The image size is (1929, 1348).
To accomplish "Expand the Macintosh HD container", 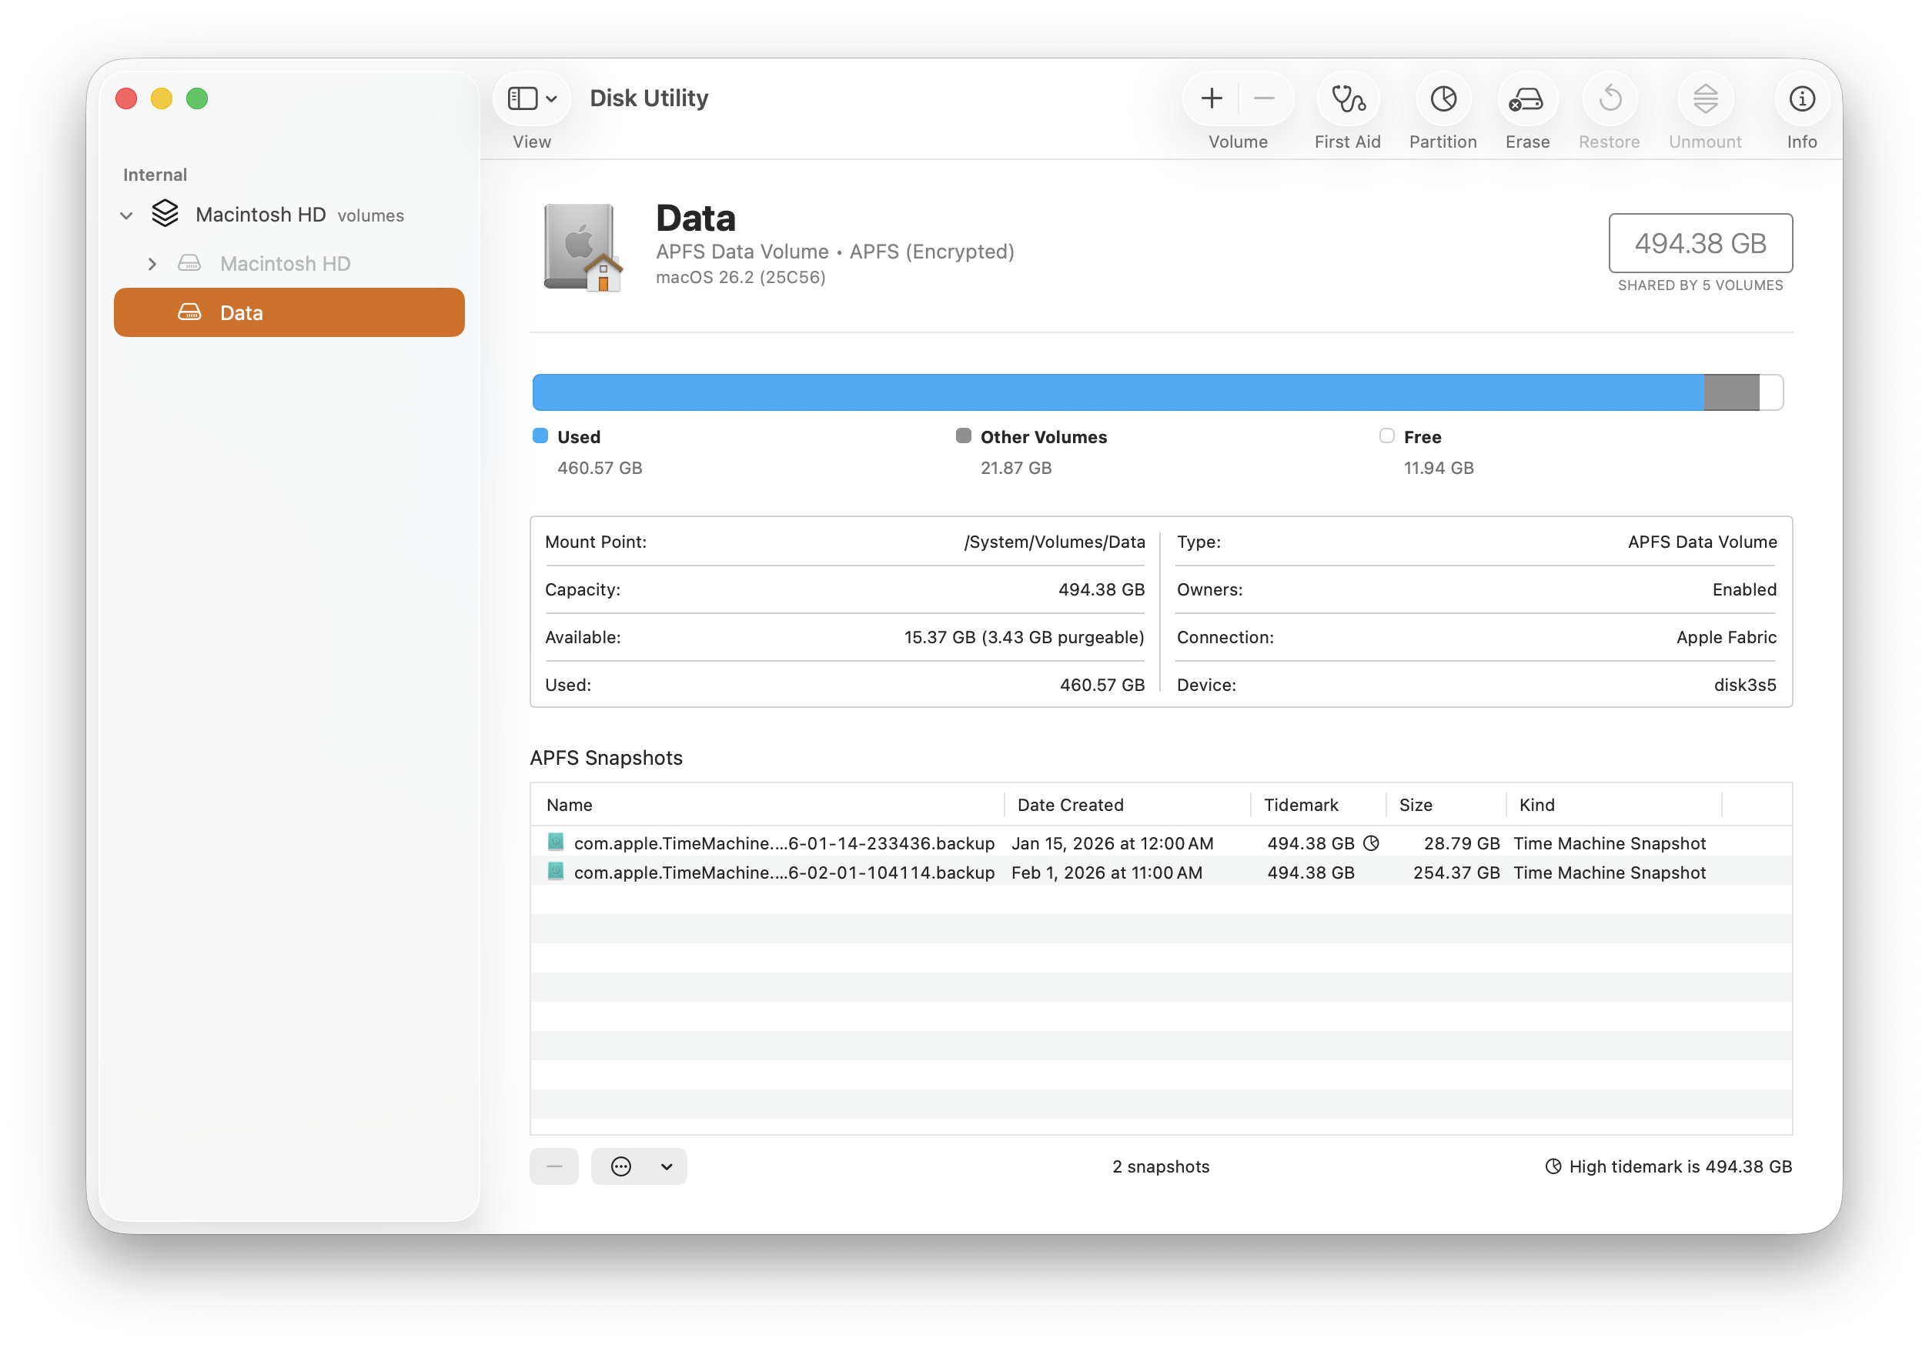I will tap(152, 263).
